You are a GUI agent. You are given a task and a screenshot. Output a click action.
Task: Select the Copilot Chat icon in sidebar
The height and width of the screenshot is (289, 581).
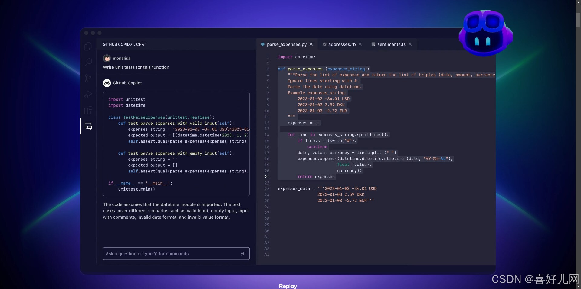pos(88,126)
